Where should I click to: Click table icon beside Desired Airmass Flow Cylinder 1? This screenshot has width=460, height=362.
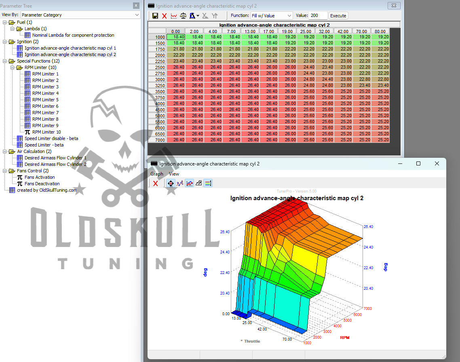pyautogui.click(x=20, y=158)
